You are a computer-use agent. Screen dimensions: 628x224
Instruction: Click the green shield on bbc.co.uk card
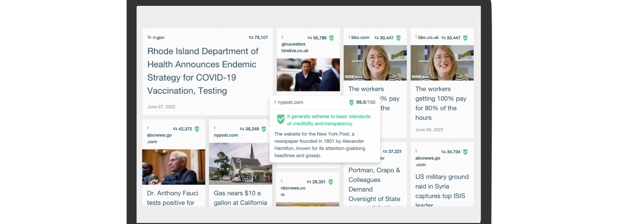pos(465,38)
